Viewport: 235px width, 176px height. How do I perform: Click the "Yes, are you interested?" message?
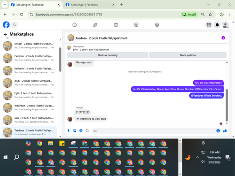[208, 83]
